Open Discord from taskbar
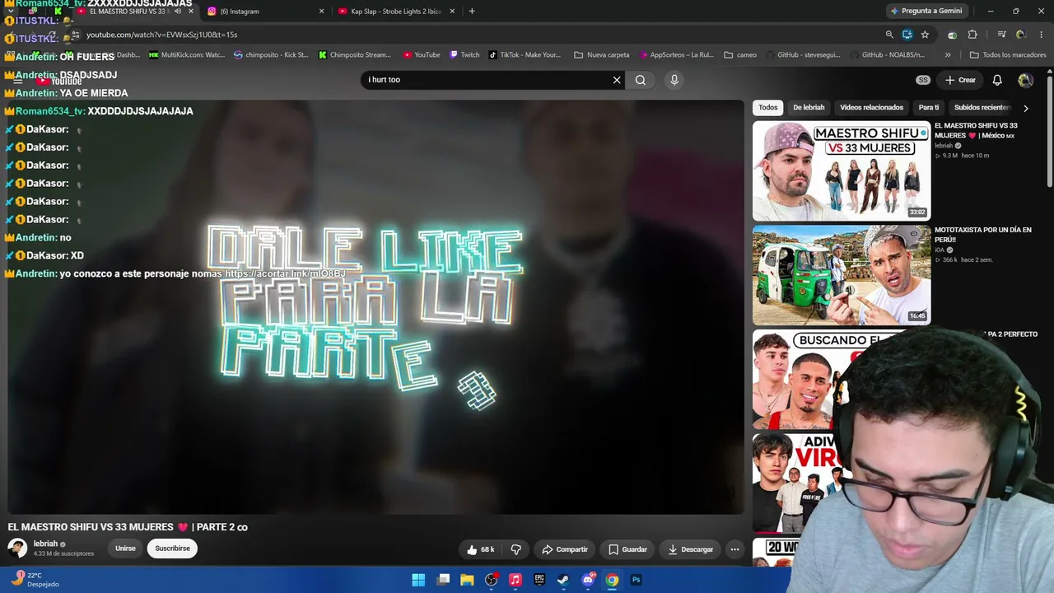The image size is (1054, 593). 588,580
